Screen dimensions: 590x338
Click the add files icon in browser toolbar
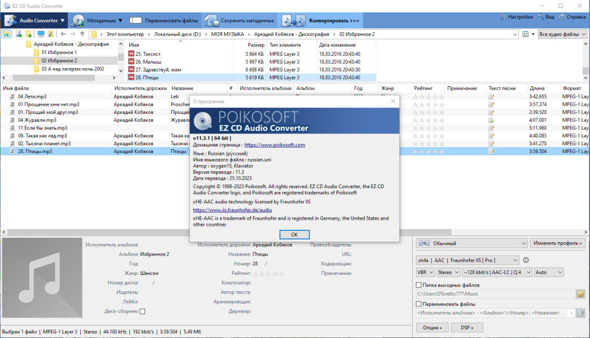[19, 34]
